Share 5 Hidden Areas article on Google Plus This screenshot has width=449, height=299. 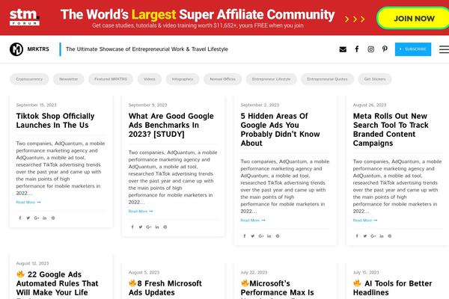coord(261,236)
